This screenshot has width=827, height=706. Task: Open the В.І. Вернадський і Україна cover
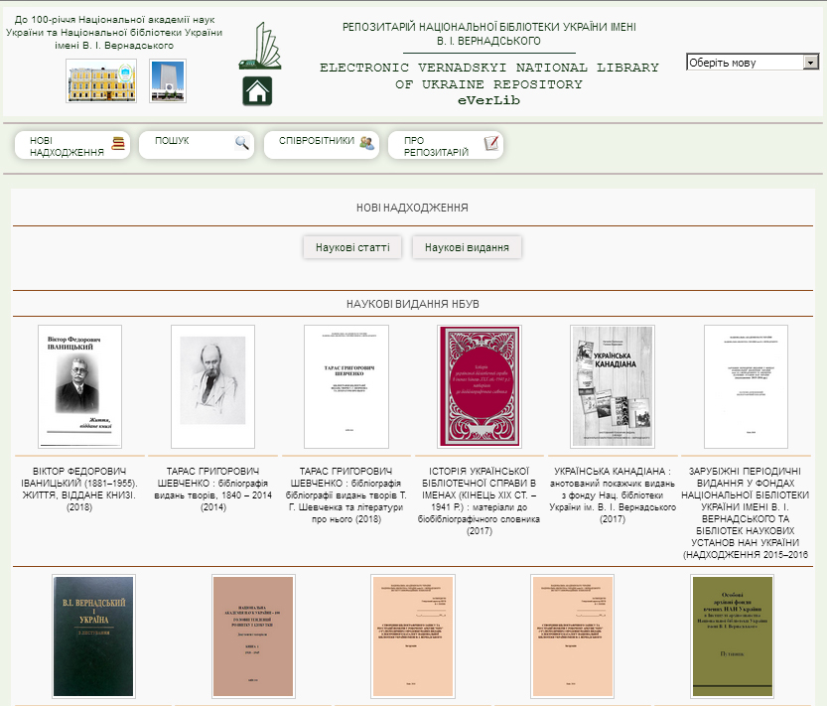coord(92,635)
